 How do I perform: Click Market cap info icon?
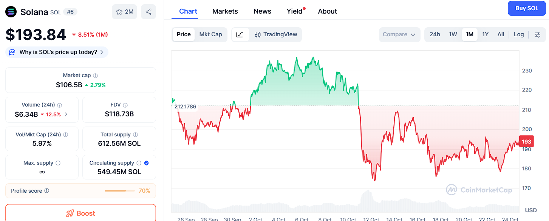click(x=96, y=76)
